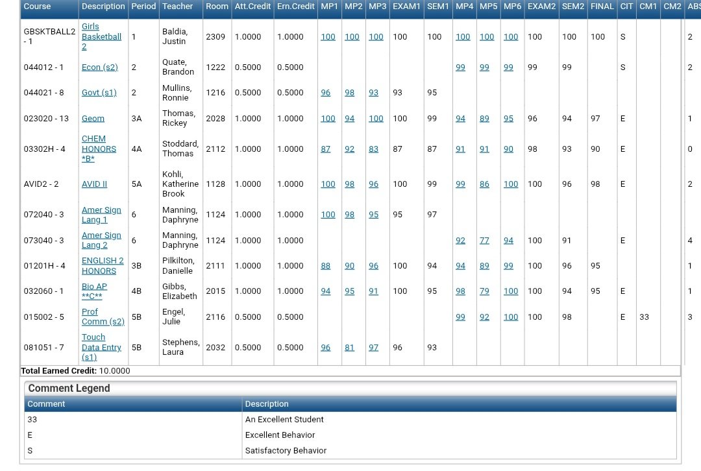Click the Ern.Credit column header
This screenshot has height=471, width=701.
point(295,6)
